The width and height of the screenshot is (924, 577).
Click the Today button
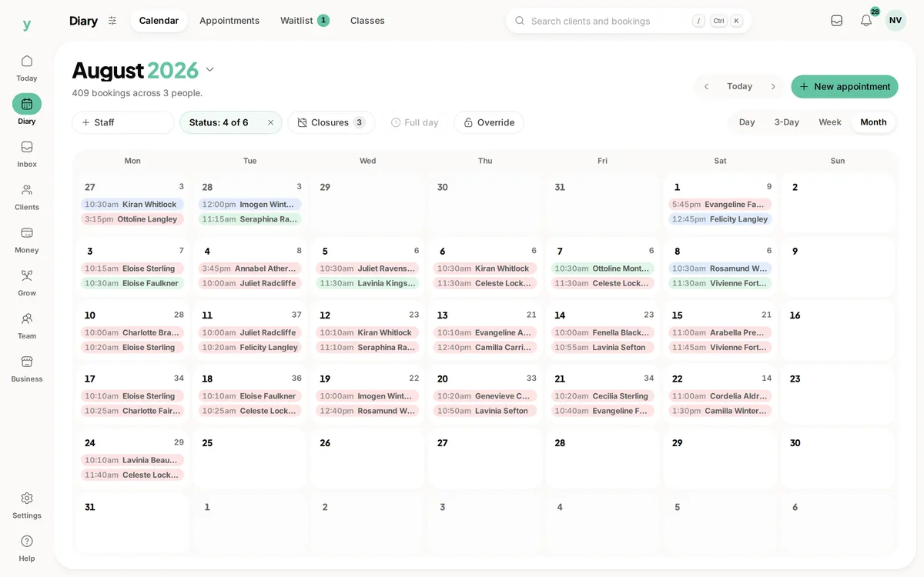coord(739,86)
